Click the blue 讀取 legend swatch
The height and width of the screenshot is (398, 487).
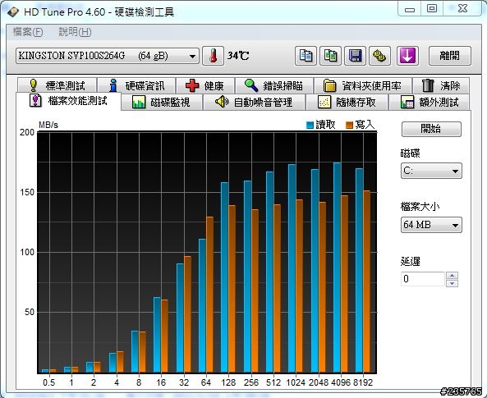[x=310, y=125]
